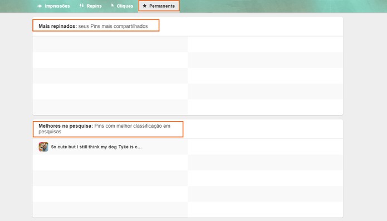Select last empty row of Melhores na pesquisa, left column
The height and width of the screenshot is (221, 387).
110,210
